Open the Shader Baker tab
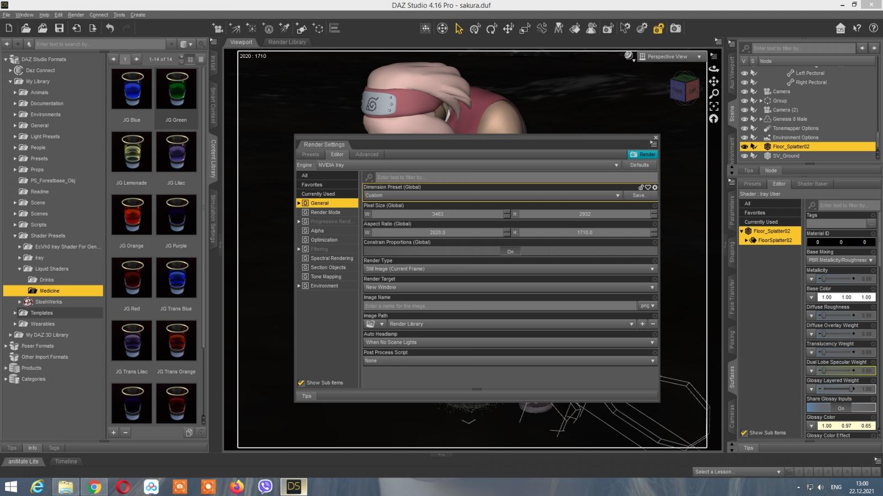883x496 pixels. pyautogui.click(x=812, y=184)
